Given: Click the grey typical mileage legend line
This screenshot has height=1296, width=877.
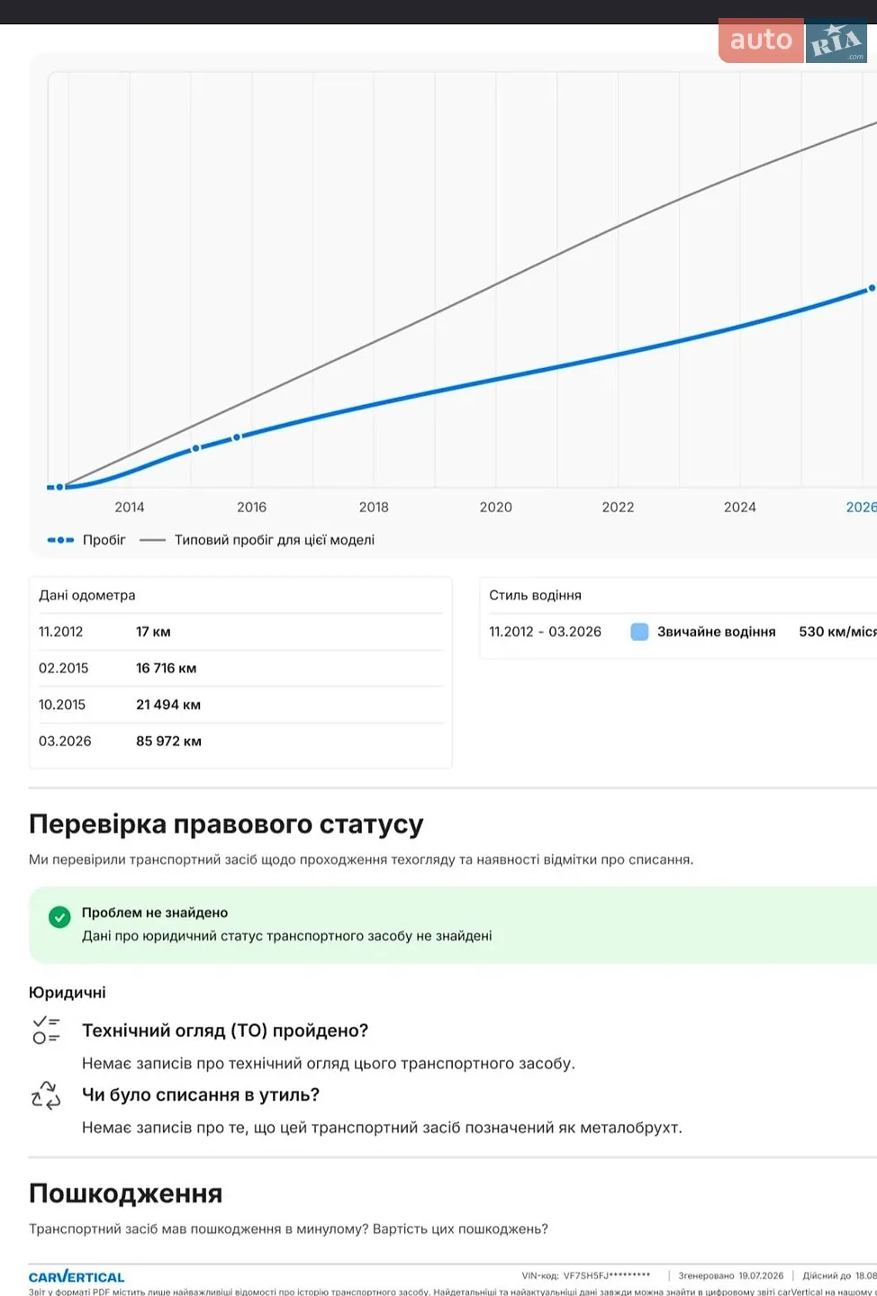Looking at the screenshot, I should click(153, 540).
